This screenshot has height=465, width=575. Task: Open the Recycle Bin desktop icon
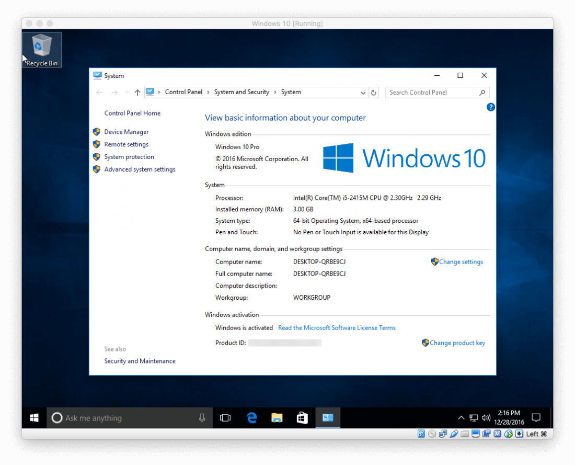pyautogui.click(x=42, y=50)
